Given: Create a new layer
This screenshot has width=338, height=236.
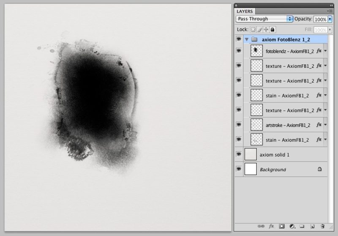Looking at the screenshot, I should [x=312, y=226].
